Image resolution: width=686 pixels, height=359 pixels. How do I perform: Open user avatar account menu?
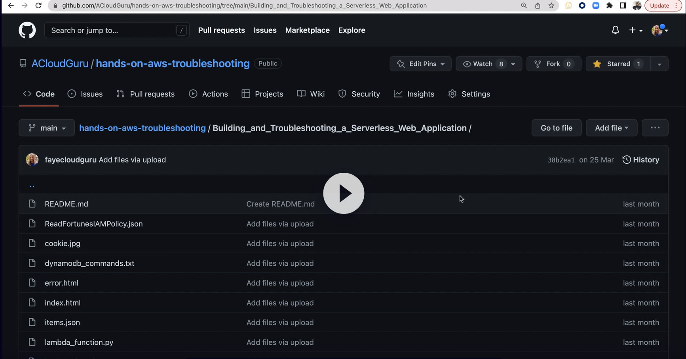[x=659, y=30]
